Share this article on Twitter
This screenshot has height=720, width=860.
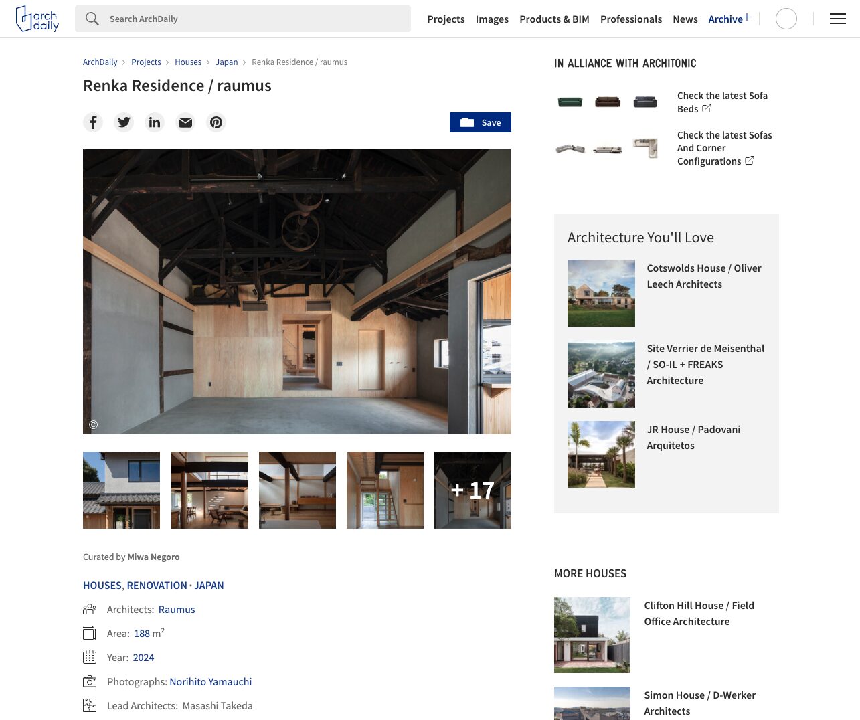click(124, 122)
